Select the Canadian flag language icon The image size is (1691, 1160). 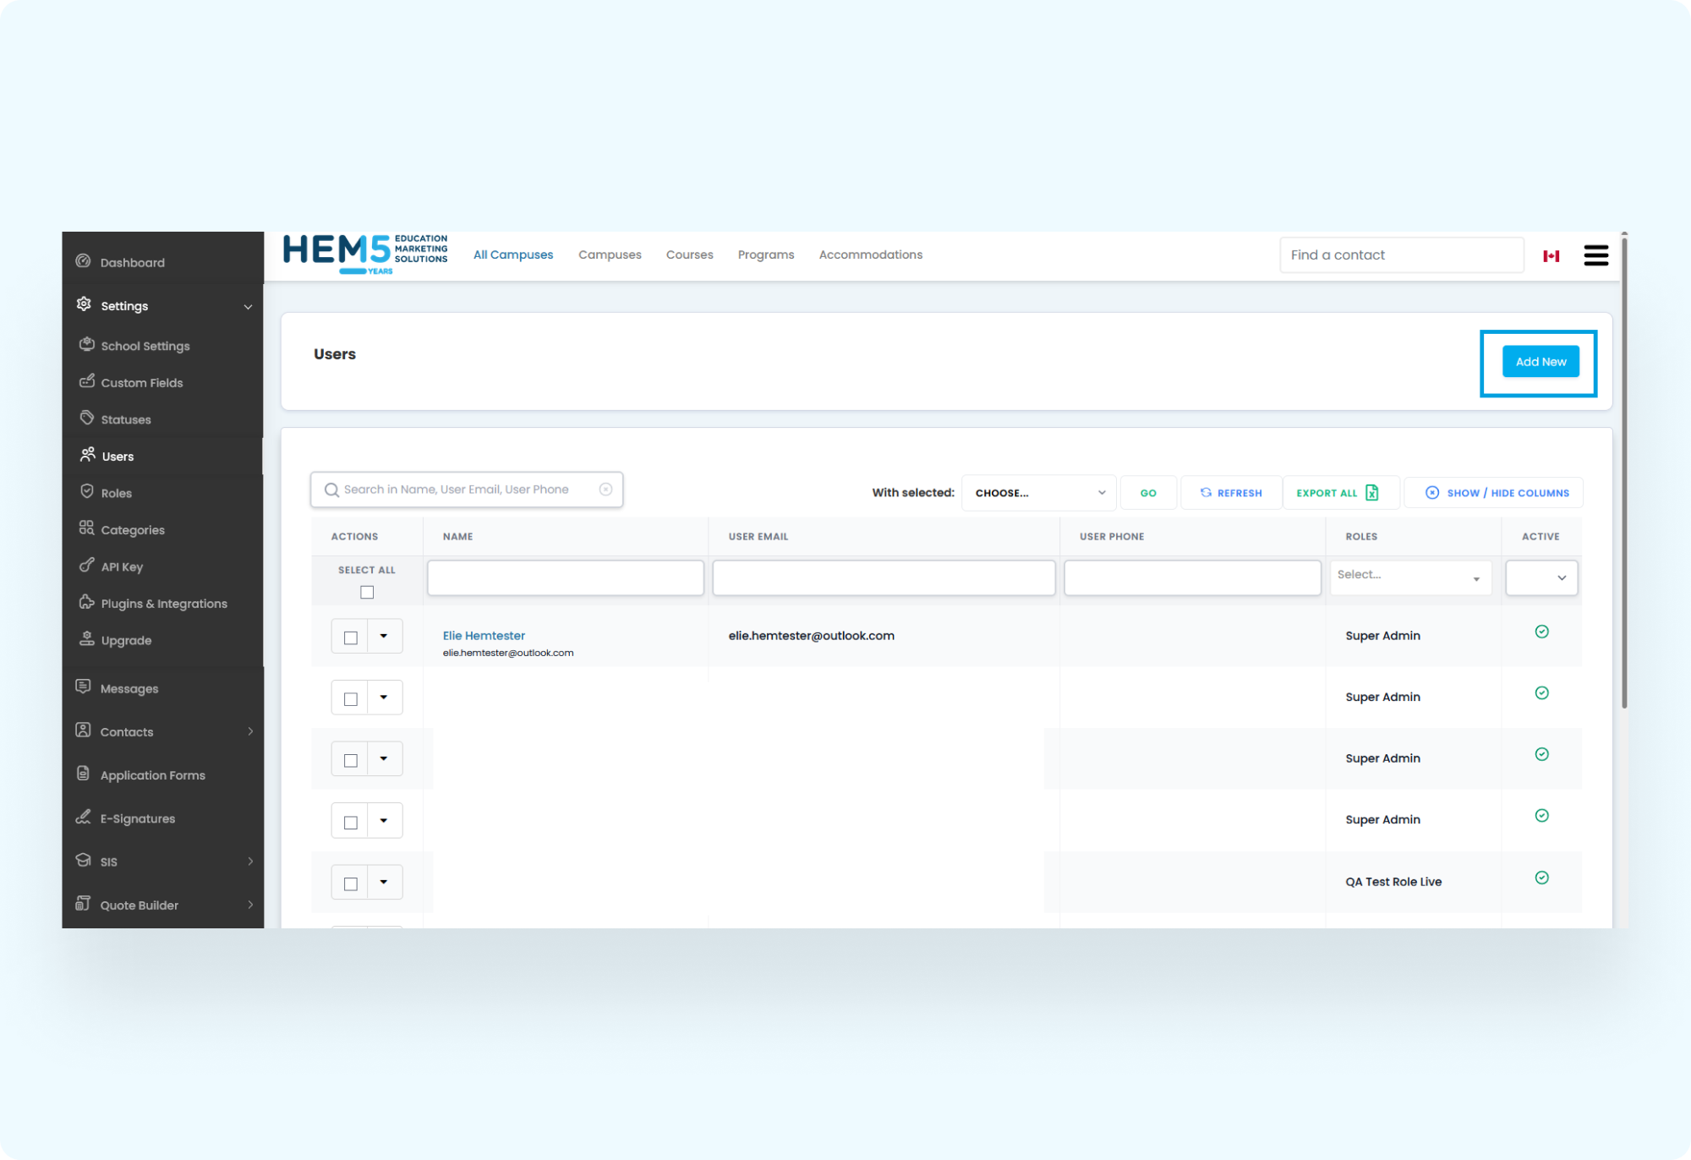[1551, 254]
